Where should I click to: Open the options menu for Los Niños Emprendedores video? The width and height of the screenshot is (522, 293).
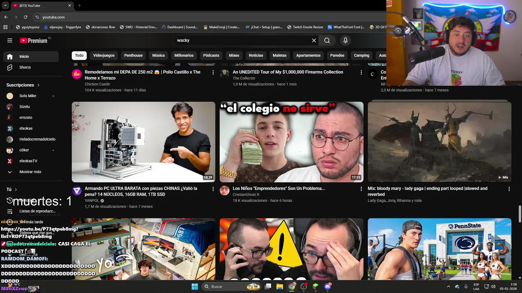pos(361,189)
